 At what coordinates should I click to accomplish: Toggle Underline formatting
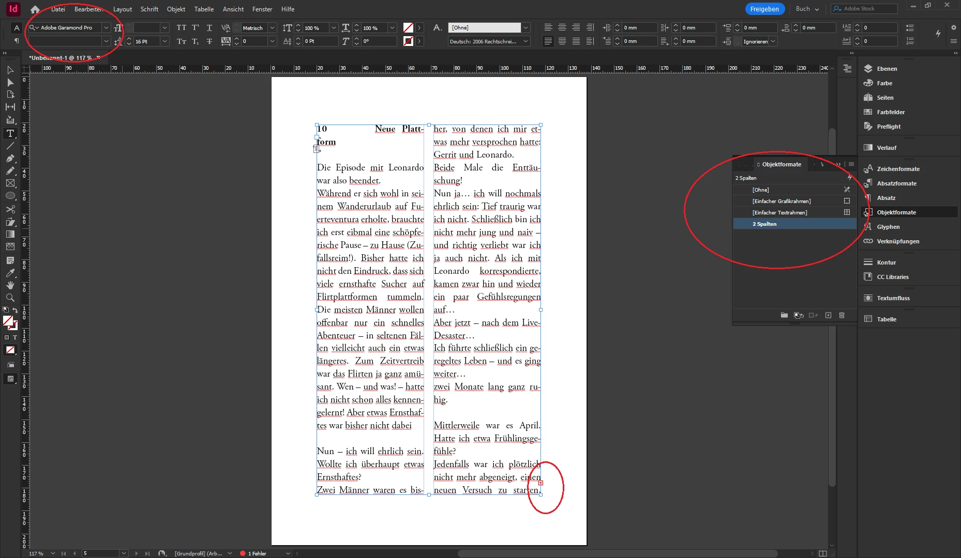point(209,28)
